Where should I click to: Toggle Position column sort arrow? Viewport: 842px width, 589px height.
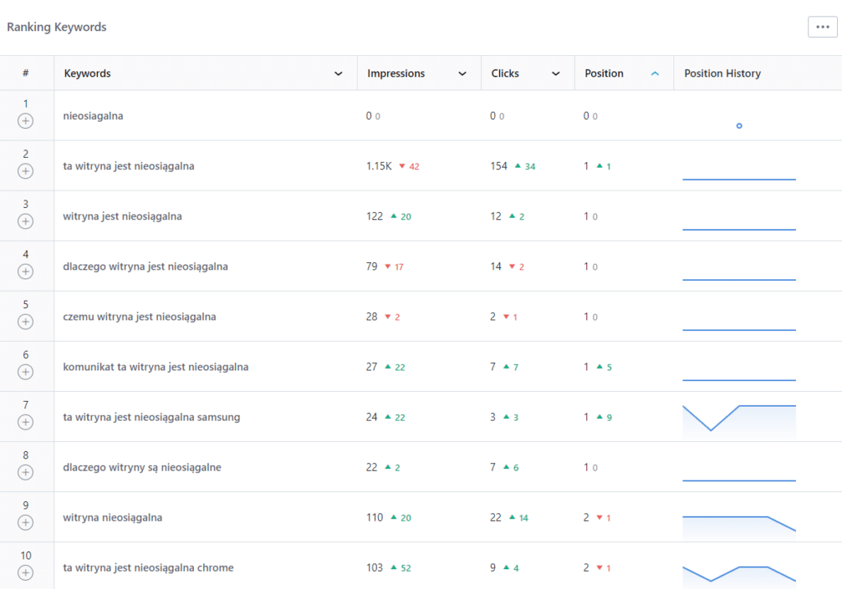tap(655, 74)
